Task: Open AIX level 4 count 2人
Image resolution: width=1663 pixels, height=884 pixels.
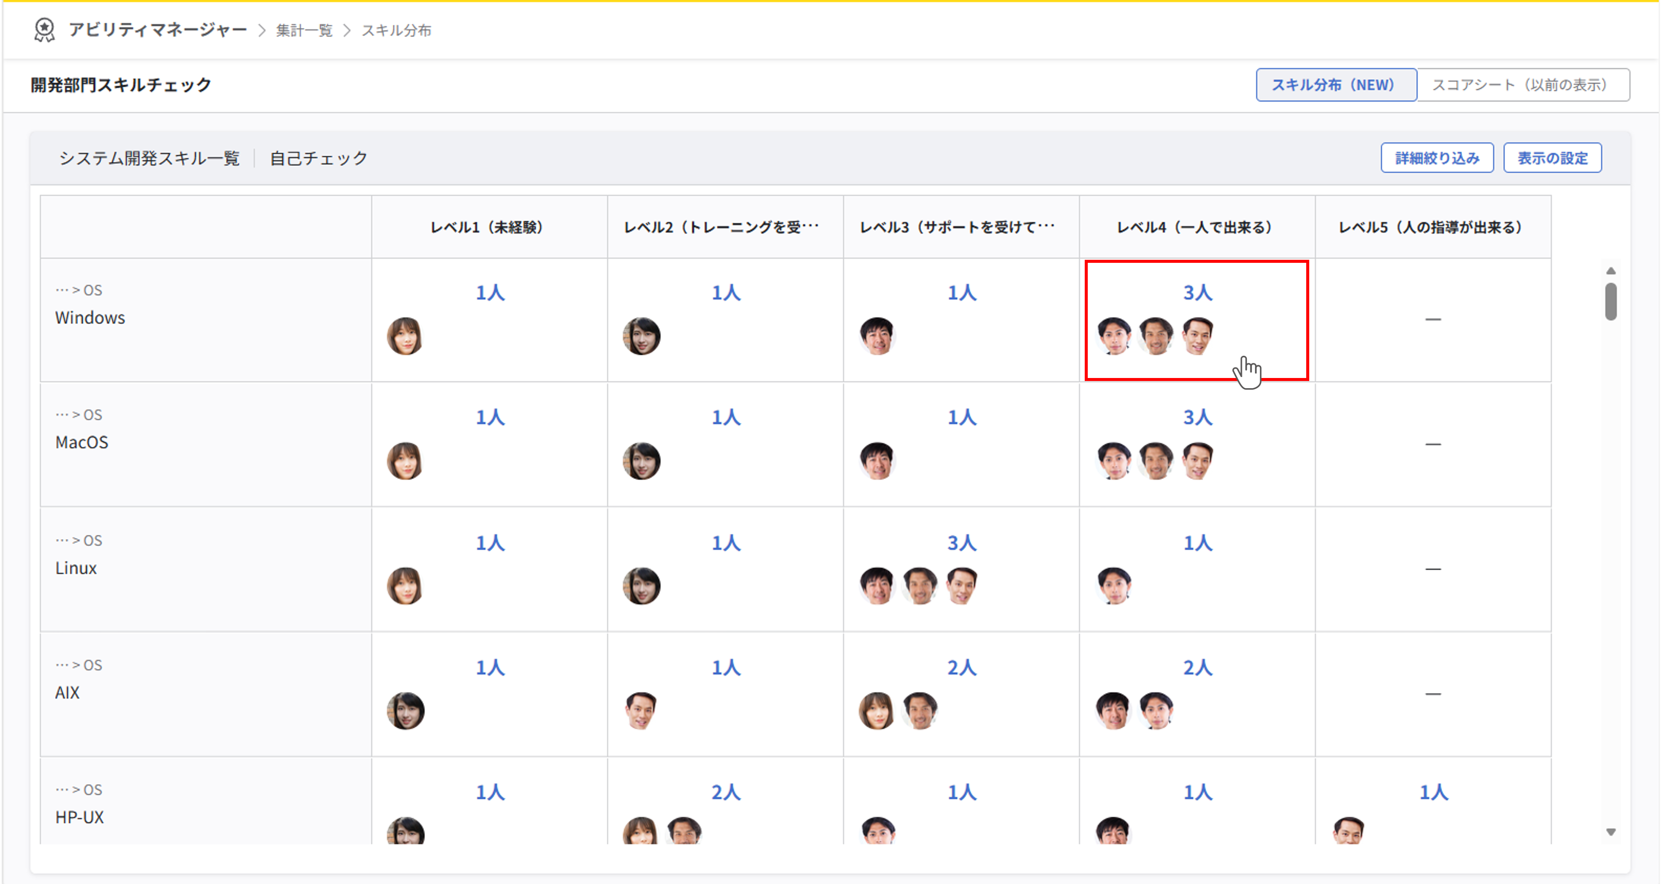Action: coord(1197,668)
